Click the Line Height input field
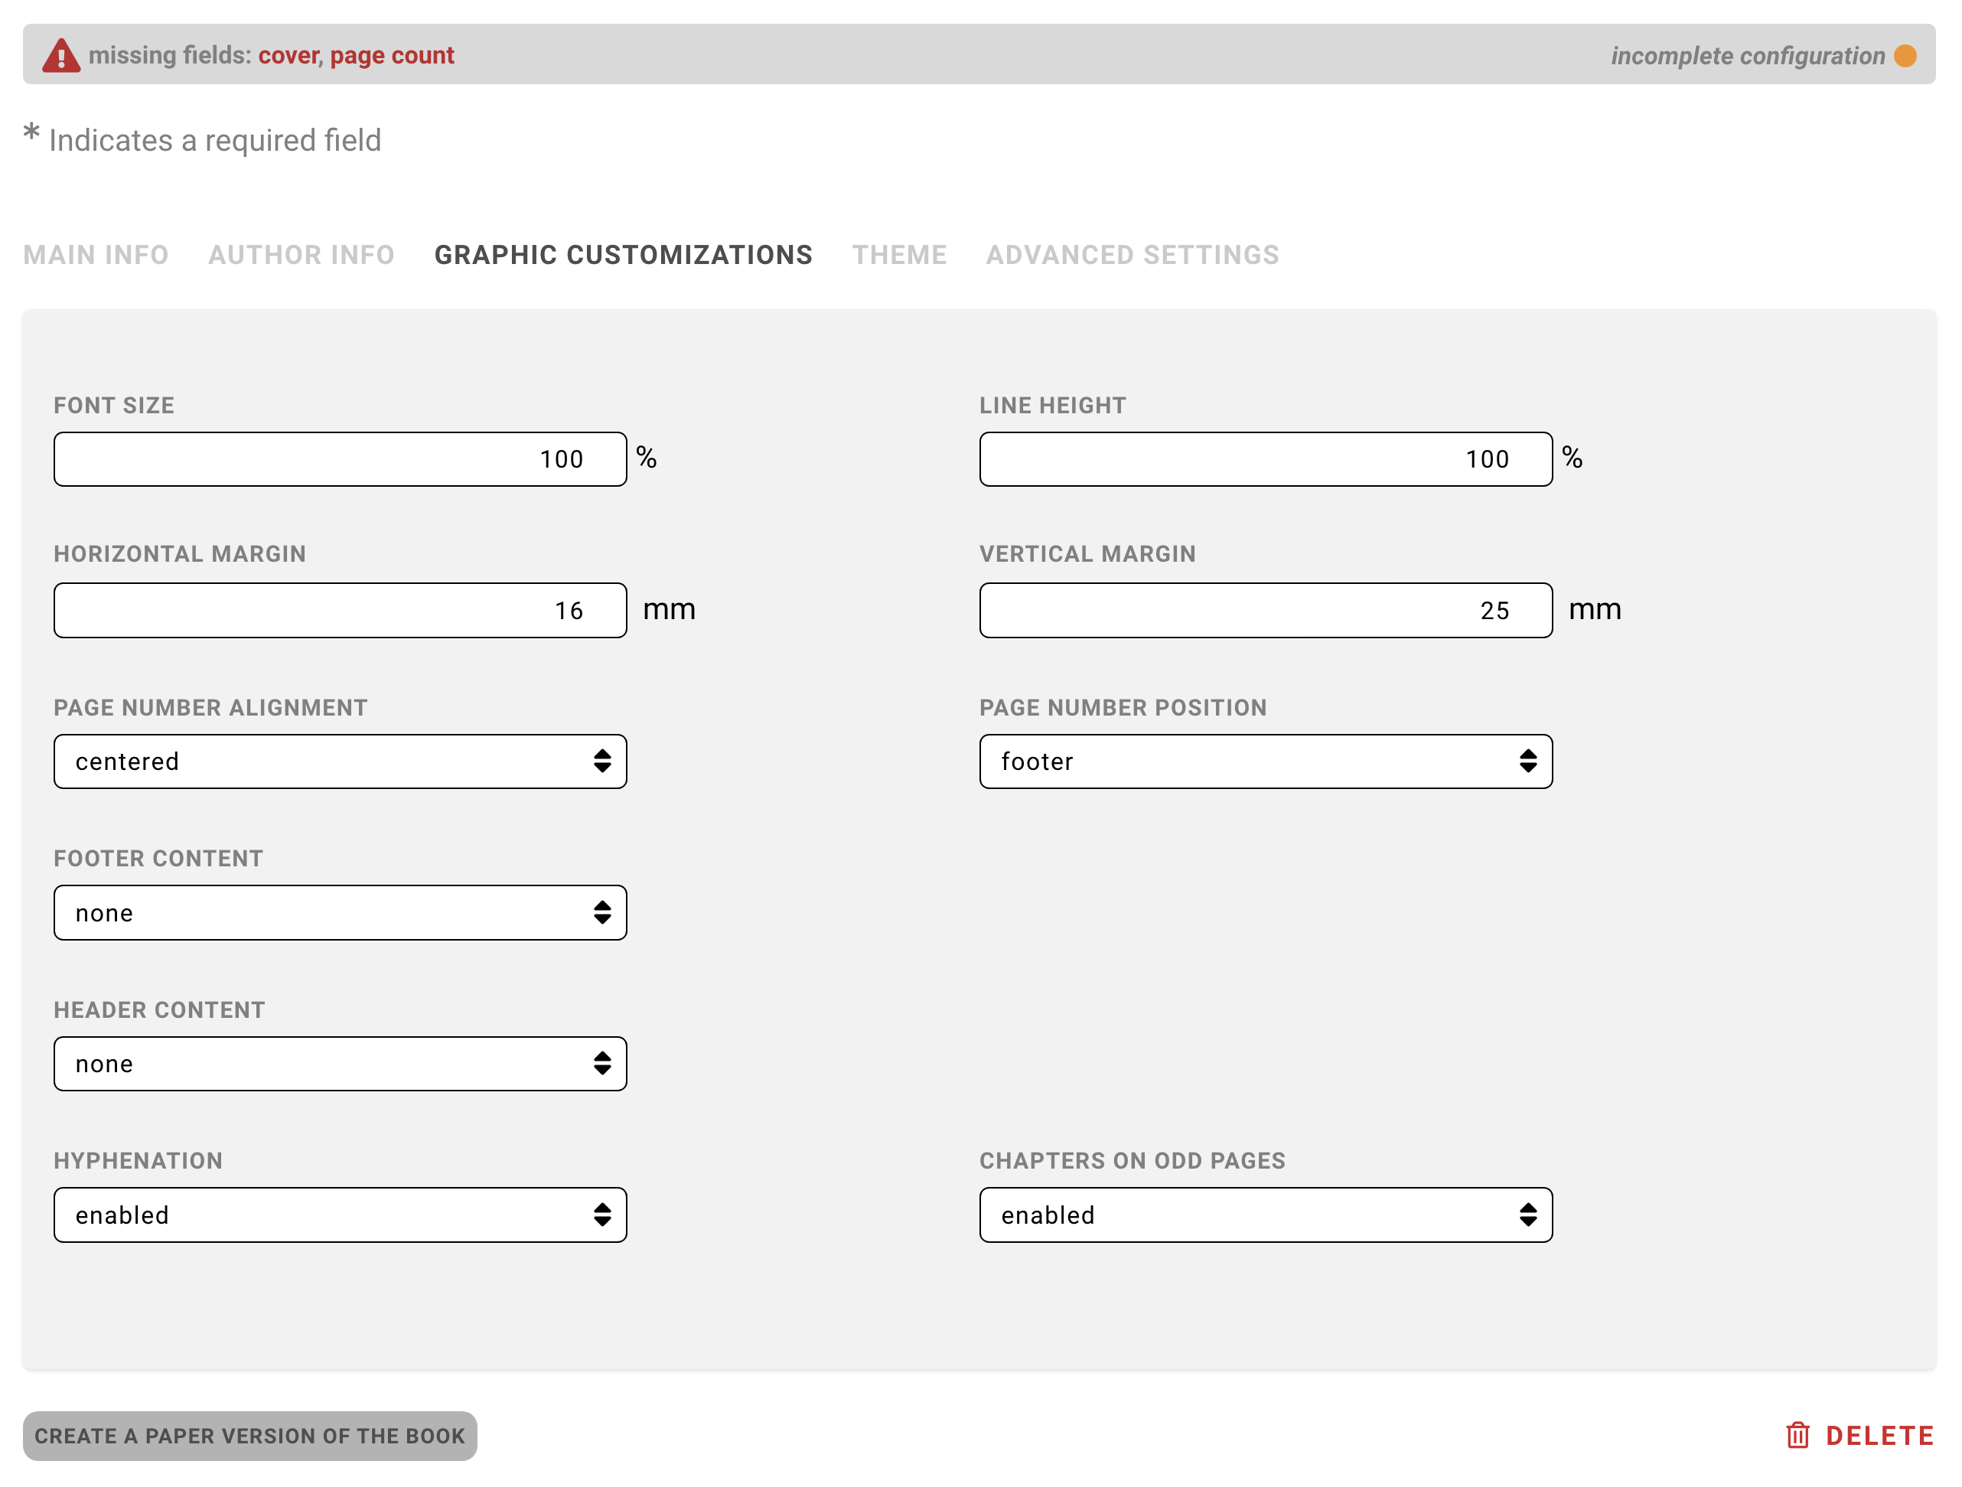Image resolution: width=1962 pixels, height=1487 pixels. tap(1266, 458)
